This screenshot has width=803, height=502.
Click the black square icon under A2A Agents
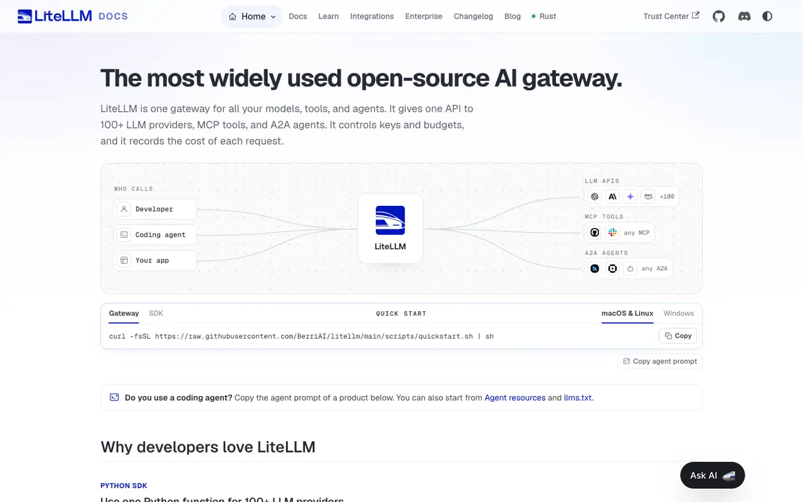[x=613, y=269]
